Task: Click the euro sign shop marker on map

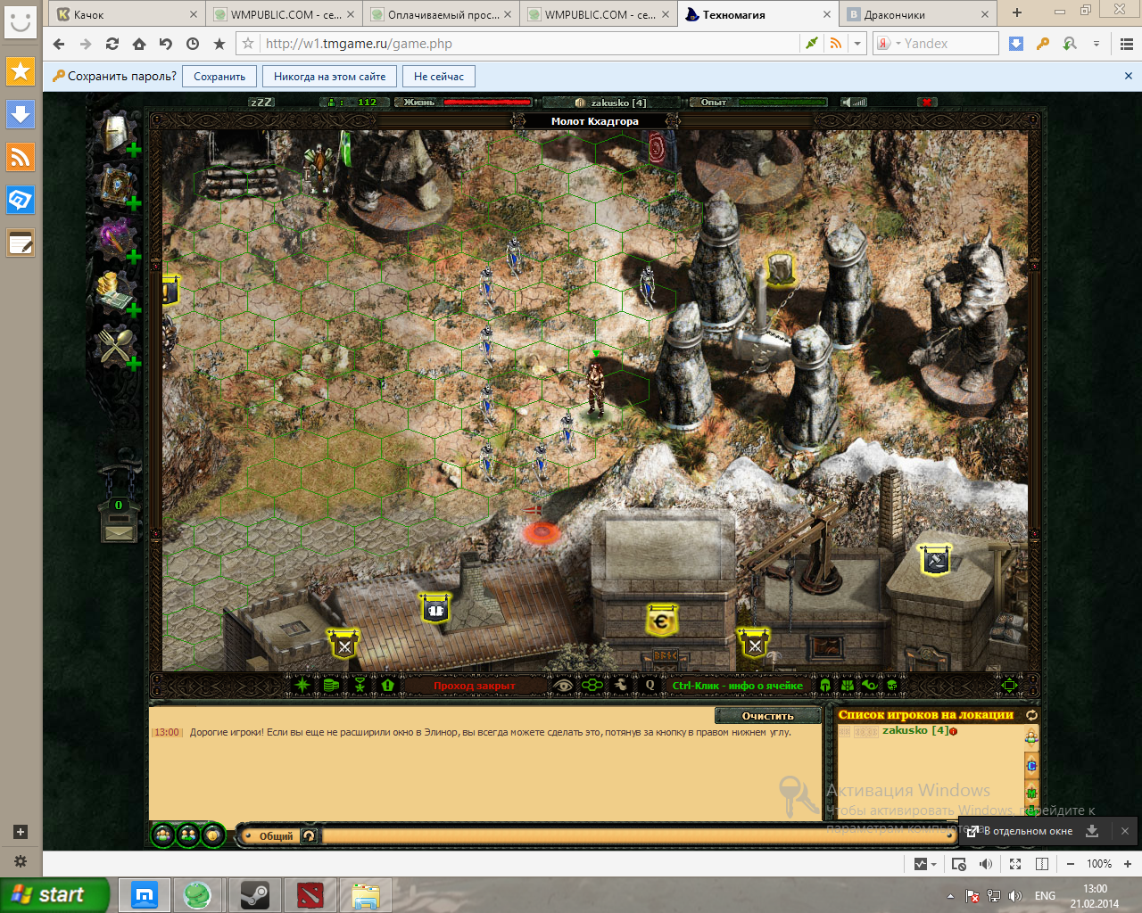Action: 661,621
